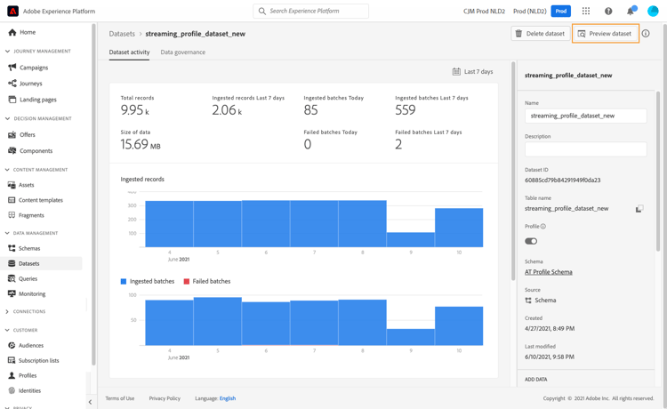The width and height of the screenshot is (667, 409).
Task: Collapse the Decision Management section
Action: pos(7,118)
